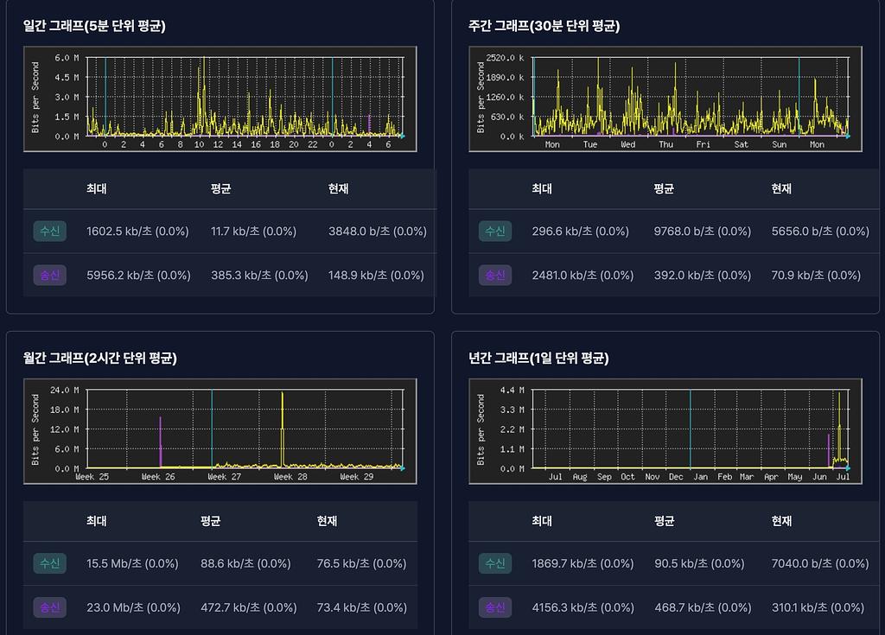885x635 pixels.
Task: Click the monthly graph thumbnail (2-hour average)
Action: [x=220, y=432]
